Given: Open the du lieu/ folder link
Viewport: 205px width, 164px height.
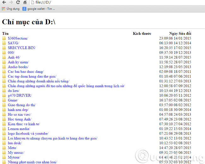Looking at the screenshot, I should [x=14, y=91].
